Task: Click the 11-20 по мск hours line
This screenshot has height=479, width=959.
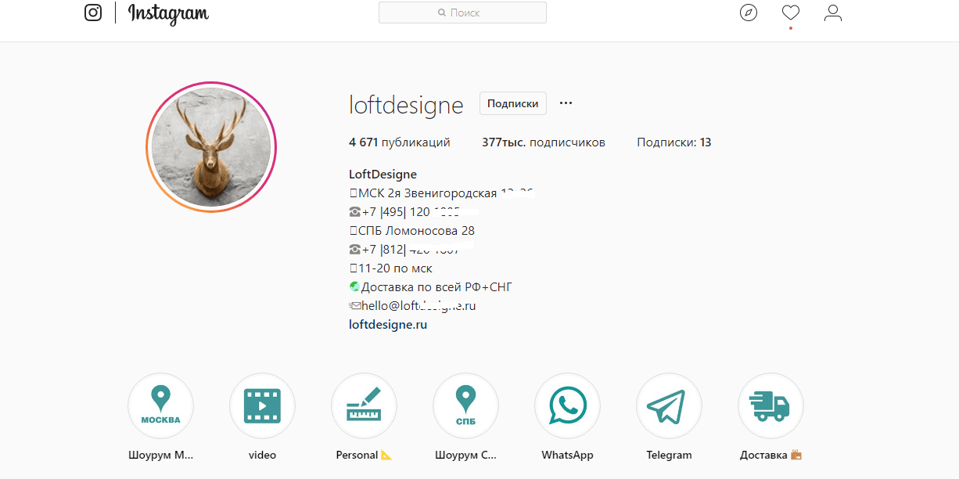Action: pyautogui.click(x=390, y=268)
